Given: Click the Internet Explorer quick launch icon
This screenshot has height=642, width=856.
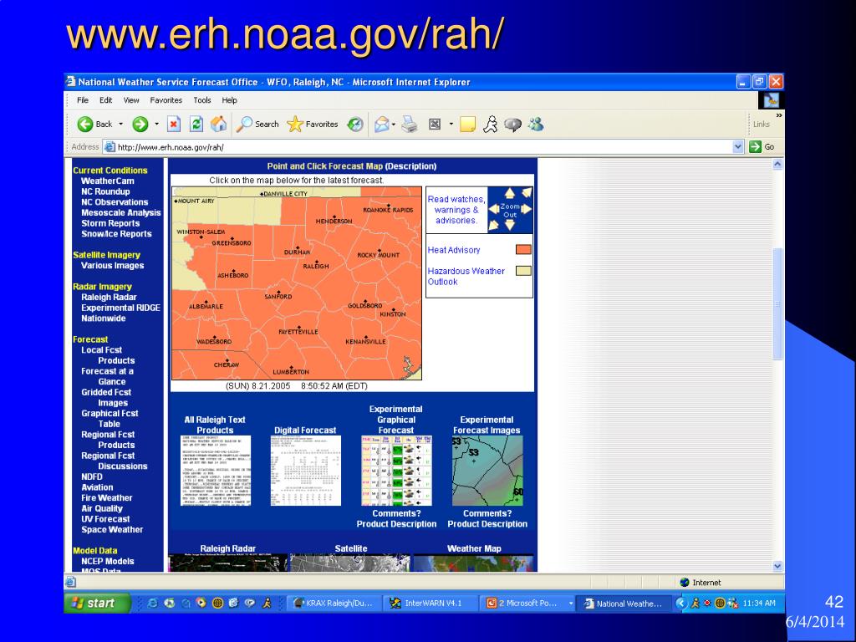Looking at the screenshot, I should tap(153, 604).
